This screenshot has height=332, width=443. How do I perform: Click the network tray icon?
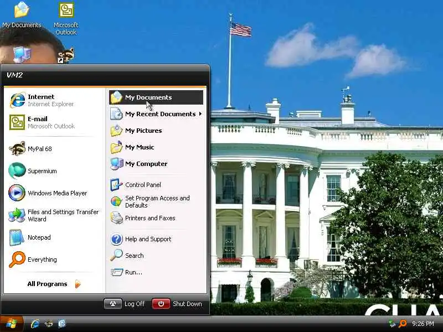coord(392,324)
